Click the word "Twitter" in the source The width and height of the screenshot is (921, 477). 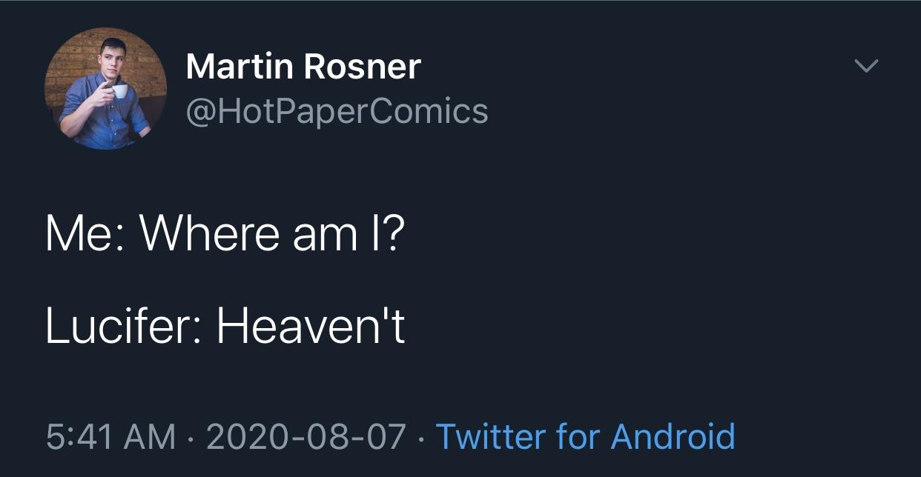coord(481,436)
